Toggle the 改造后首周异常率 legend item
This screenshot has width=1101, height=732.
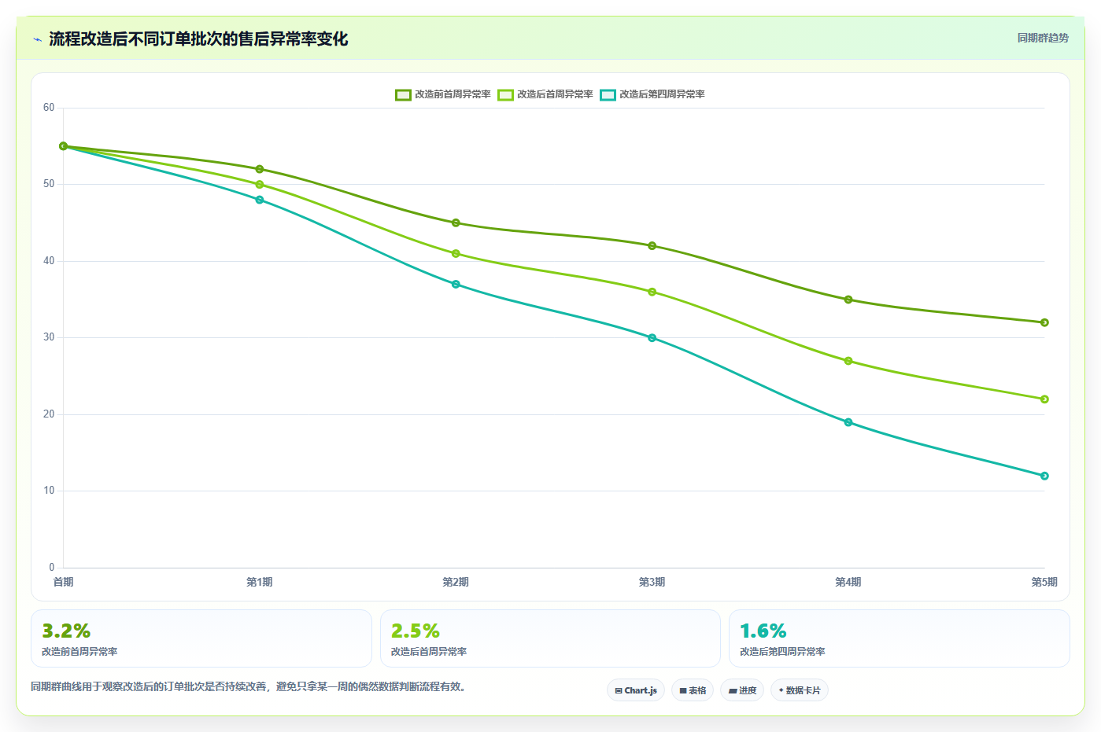click(545, 94)
